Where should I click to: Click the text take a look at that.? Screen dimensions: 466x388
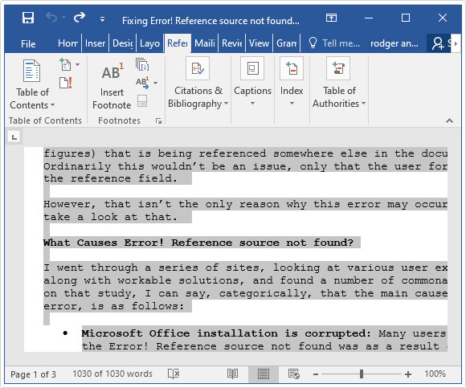111,217
